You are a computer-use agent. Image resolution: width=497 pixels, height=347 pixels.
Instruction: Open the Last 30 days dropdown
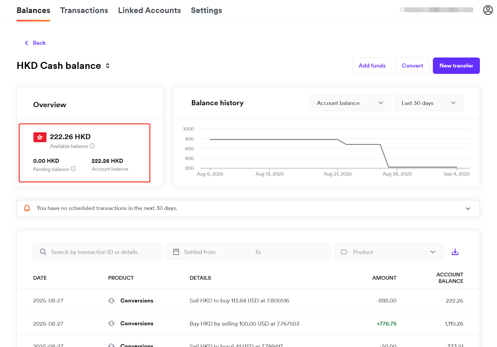click(428, 103)
